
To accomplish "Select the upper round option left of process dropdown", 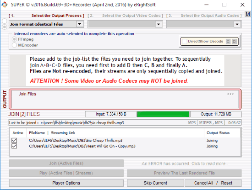I will (x=4, y=21).
